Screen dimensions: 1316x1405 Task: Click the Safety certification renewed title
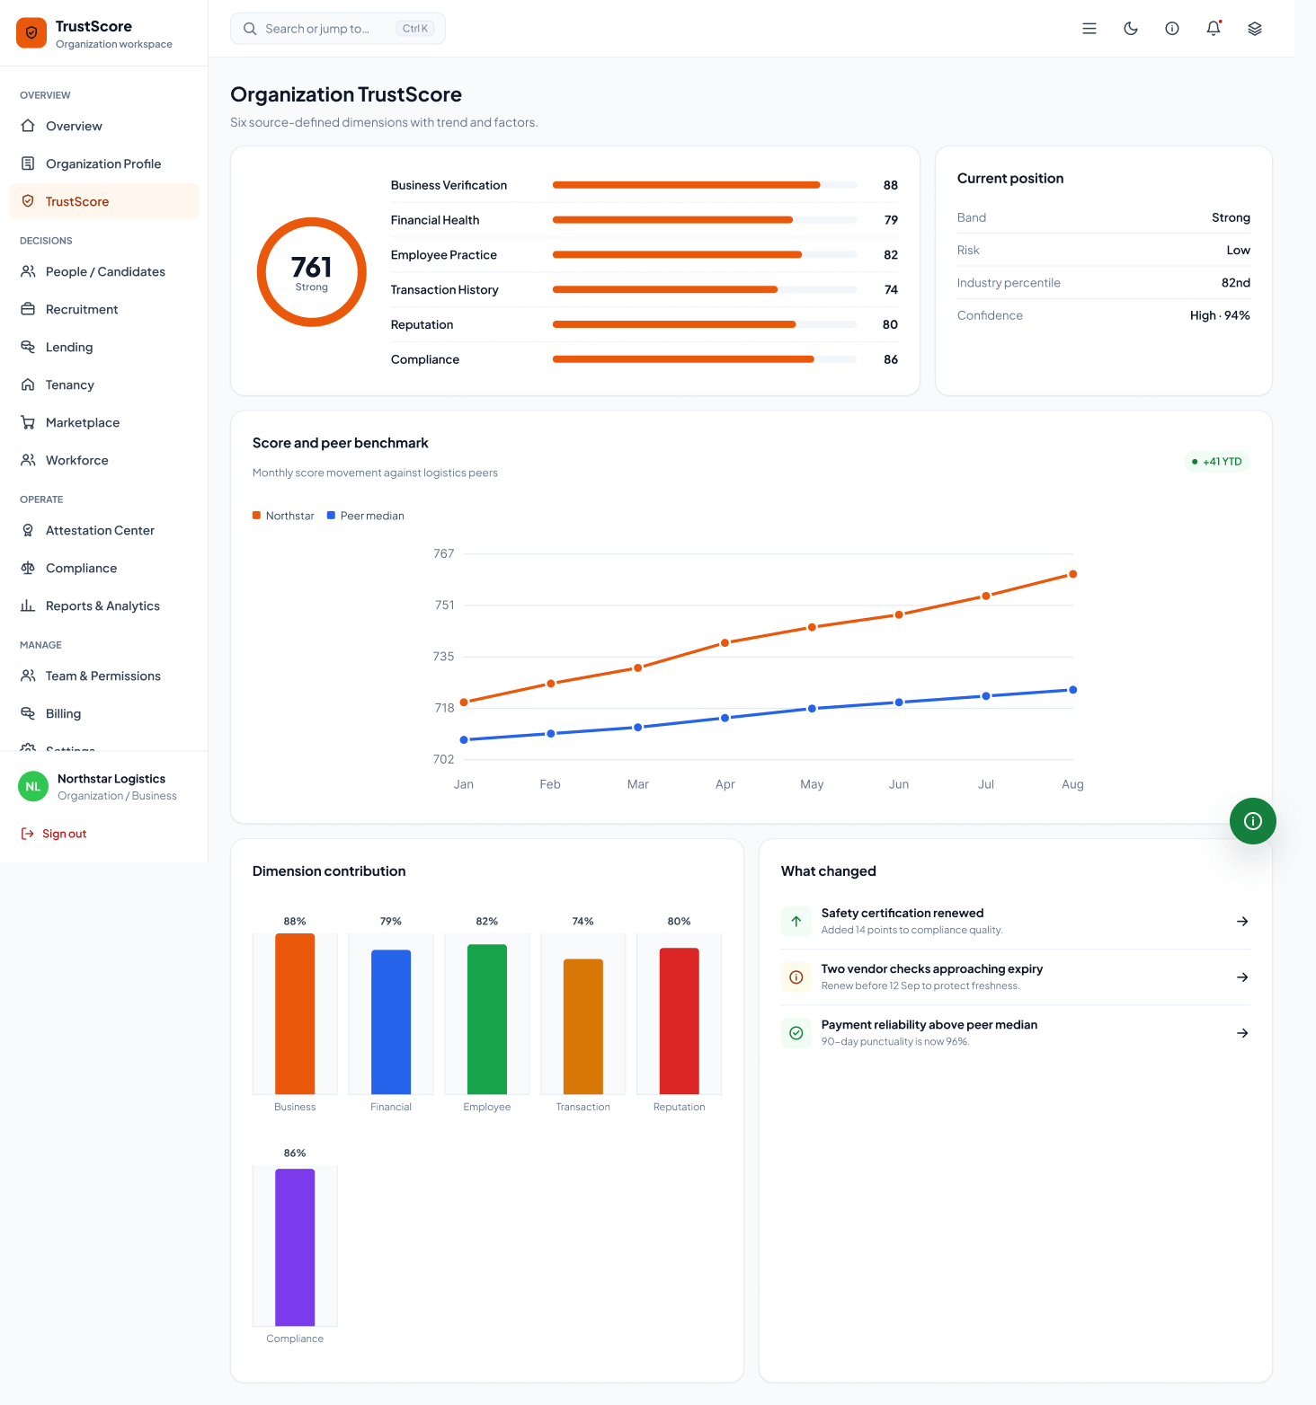(903, 913)
